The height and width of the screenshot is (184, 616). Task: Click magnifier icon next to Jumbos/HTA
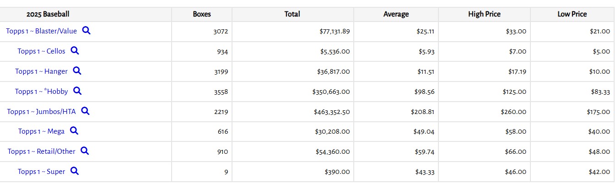click(x=85, y=111)
